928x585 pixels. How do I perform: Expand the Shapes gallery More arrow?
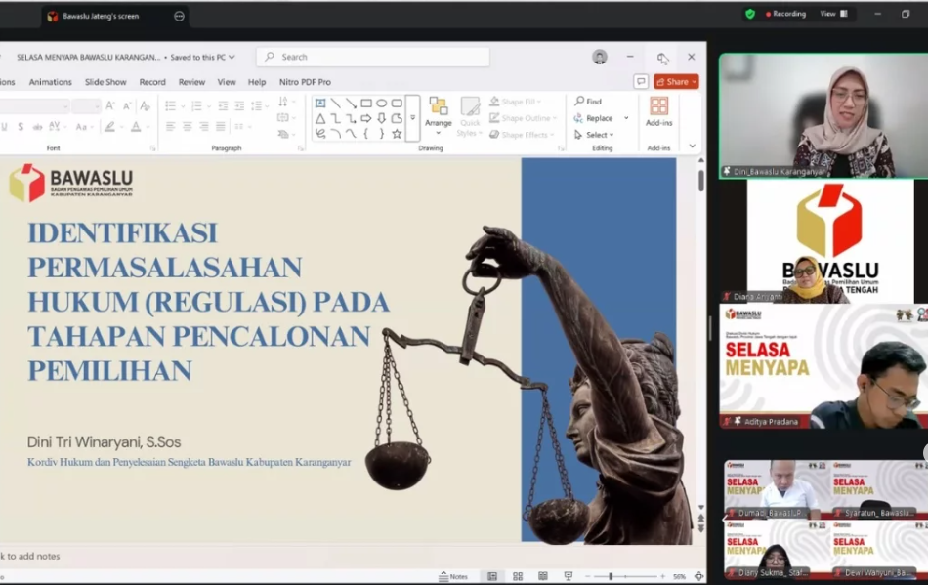tap(412, 118)
